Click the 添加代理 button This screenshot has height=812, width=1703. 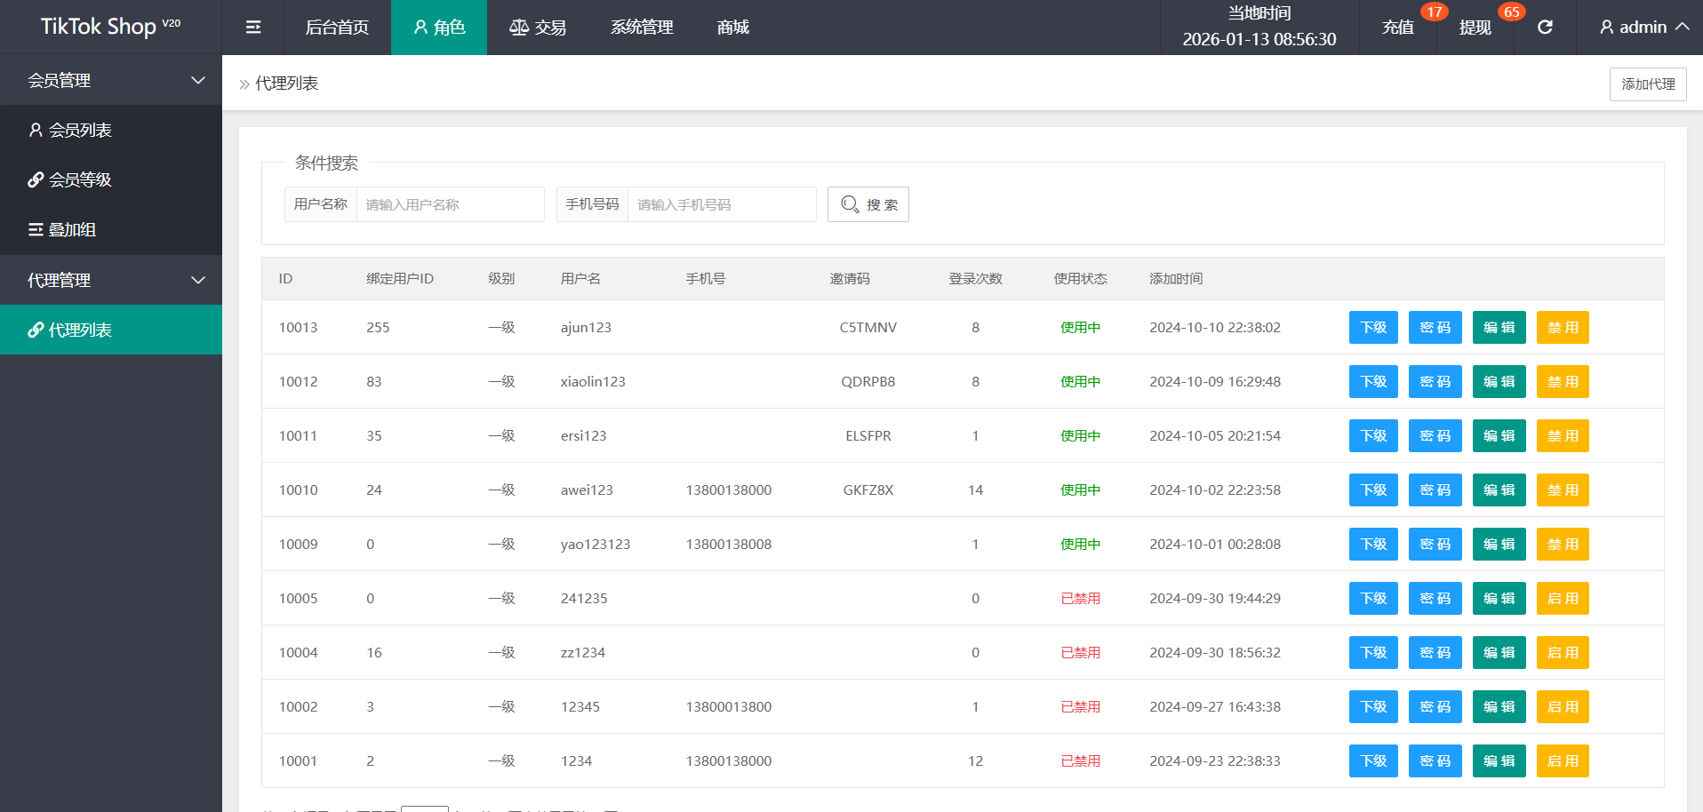point(1647,84)
